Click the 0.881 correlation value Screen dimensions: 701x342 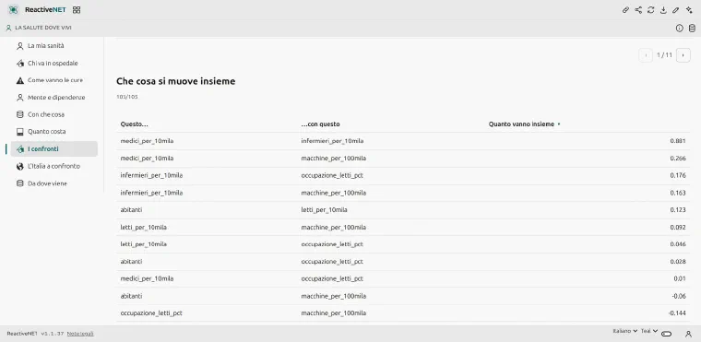pos(678,141)
